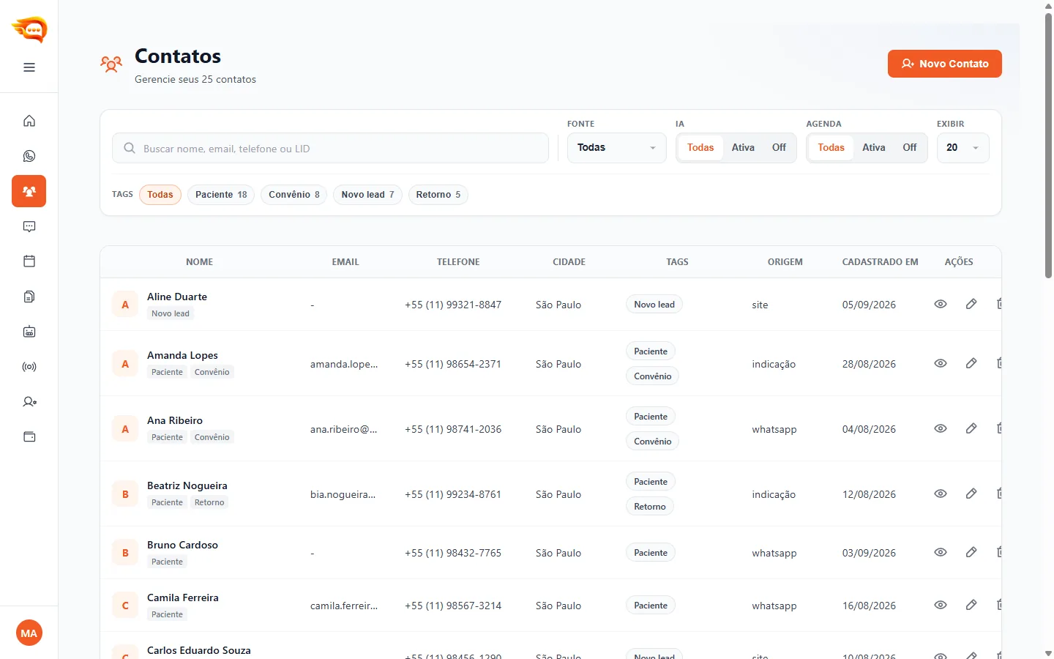Filter by the Novo lead 7 tag chip
The width and height of the screenshot is (1054, 659).
tap(367, 195)
